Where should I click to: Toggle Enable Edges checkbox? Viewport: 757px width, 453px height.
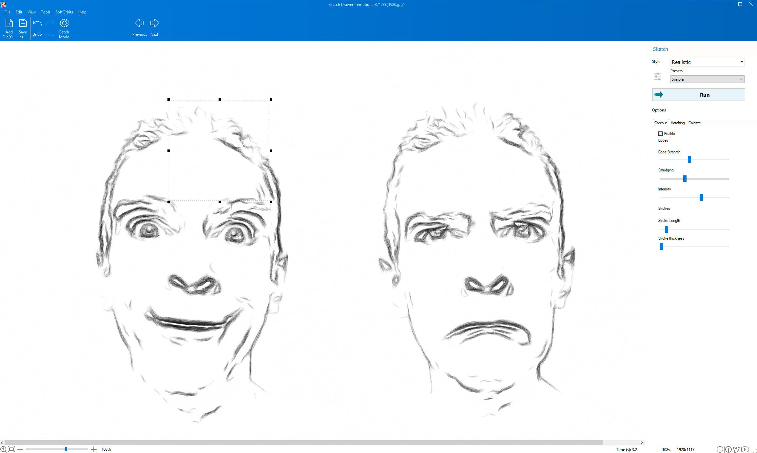coord(660,133)
